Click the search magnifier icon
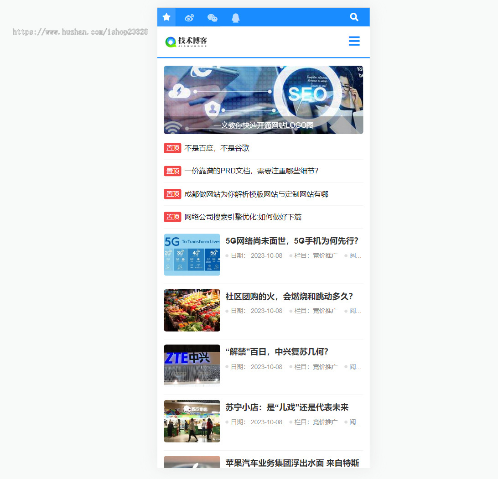Screen dimensions: 498x479 (x=354, y=17)
